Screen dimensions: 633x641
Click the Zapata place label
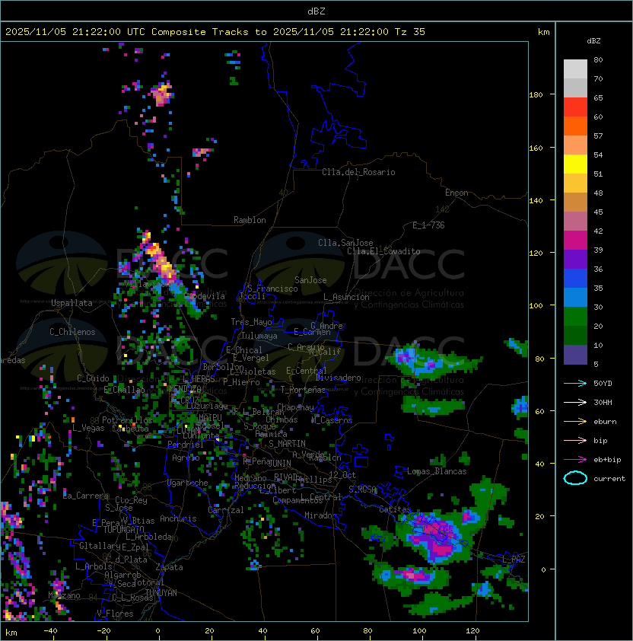click(169, 567)
